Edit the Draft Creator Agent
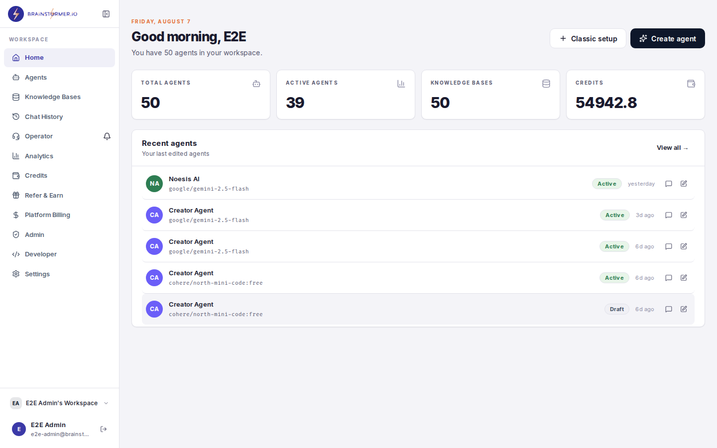Screen dimensions: 717x448 [x=684, y=309]
